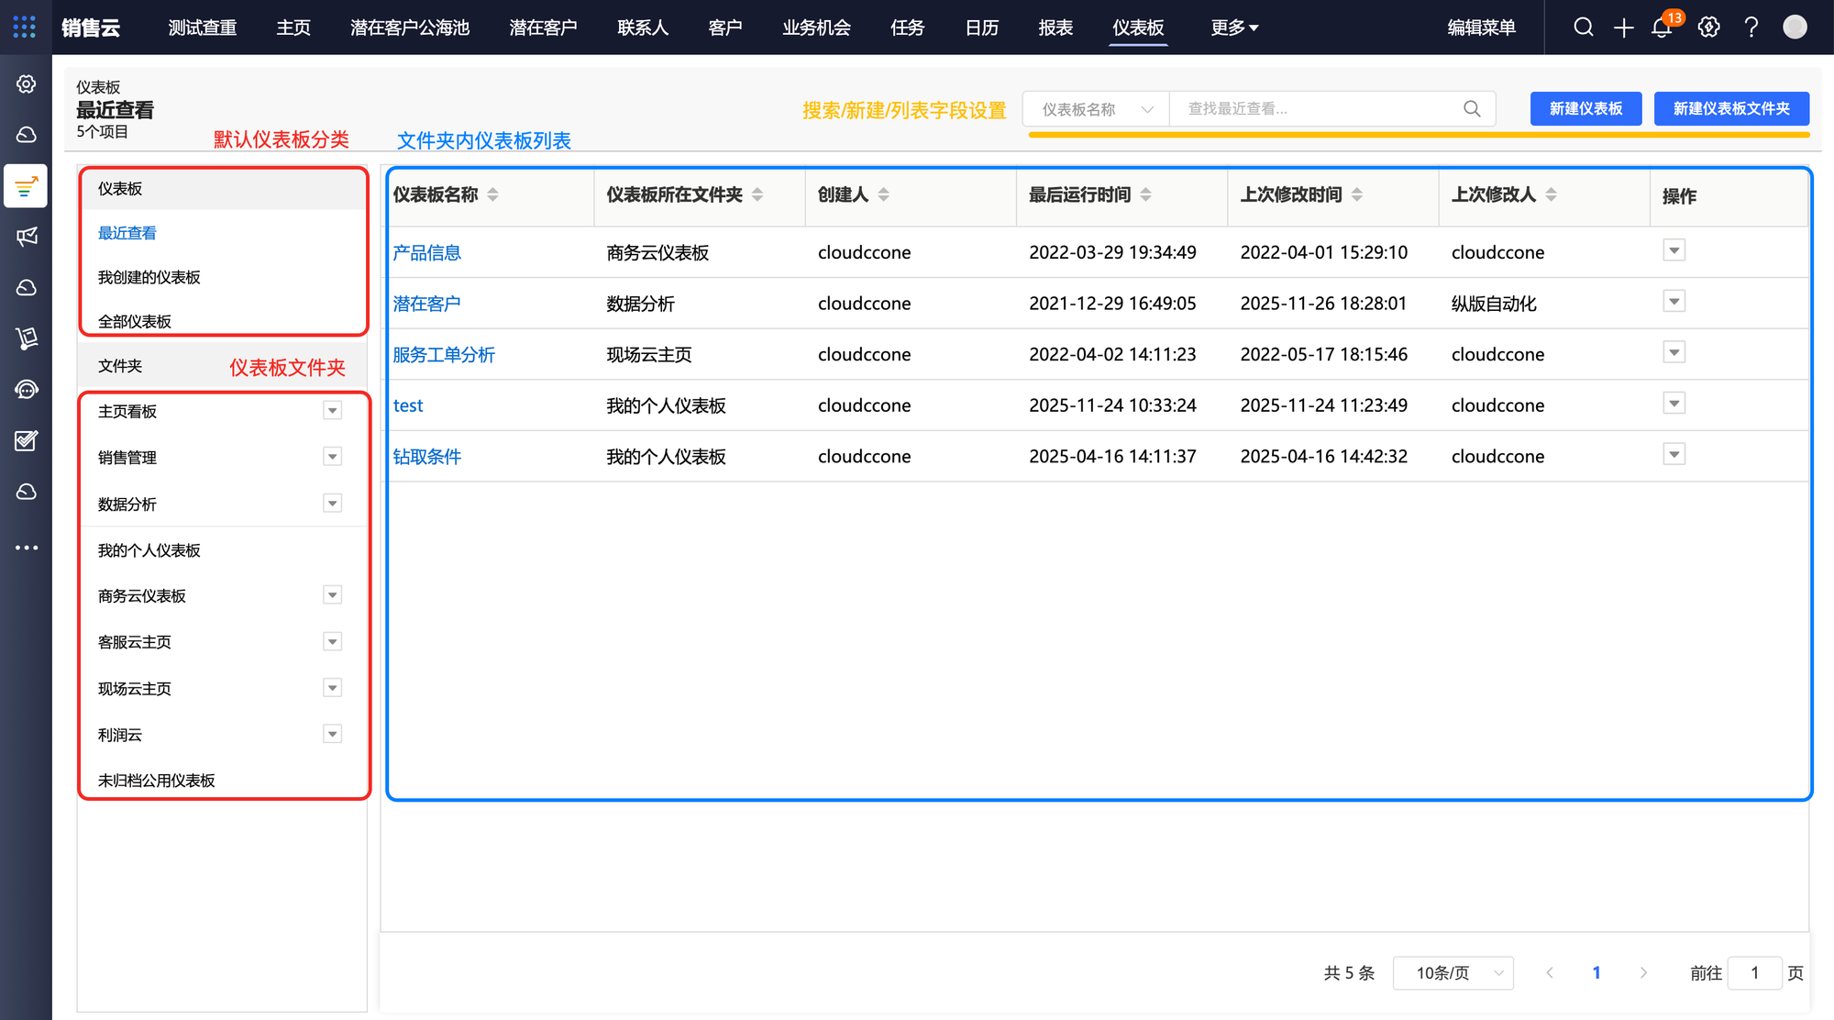Open the notifications bell icon
Screen dimensions: 1834x1020
click(x=1662, y=28)
